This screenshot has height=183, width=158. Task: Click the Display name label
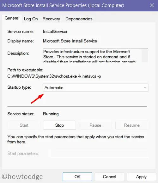pos(21,41)
